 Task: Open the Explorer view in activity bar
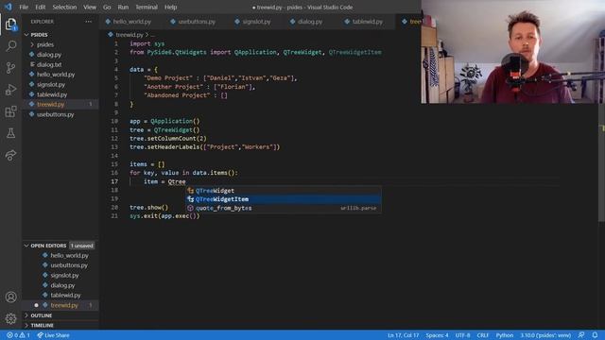click(x=10, y=25)
